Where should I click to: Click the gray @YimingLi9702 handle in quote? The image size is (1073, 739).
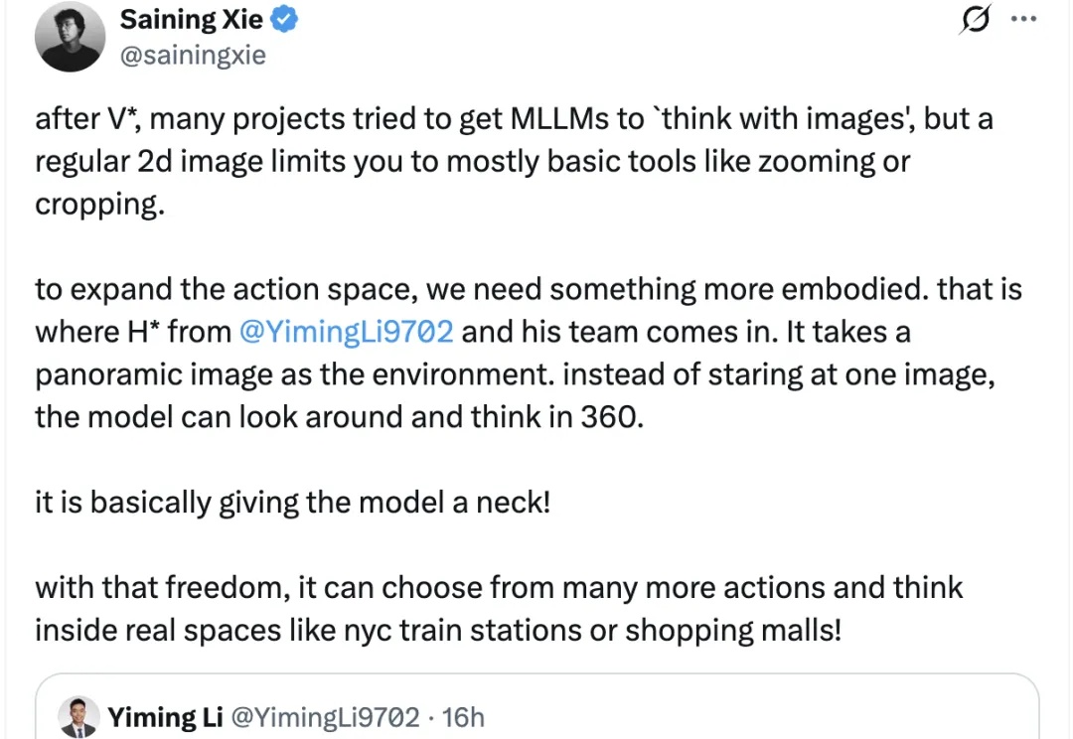click(325, 717)
